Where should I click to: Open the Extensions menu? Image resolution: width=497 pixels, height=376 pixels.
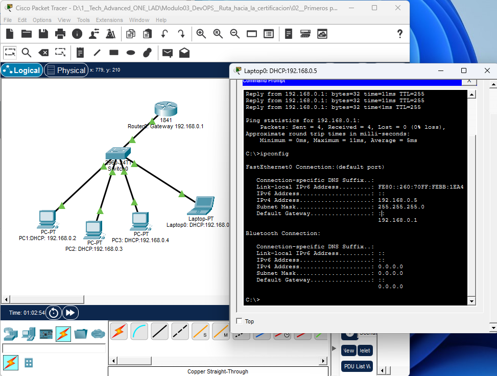[109, 20]
